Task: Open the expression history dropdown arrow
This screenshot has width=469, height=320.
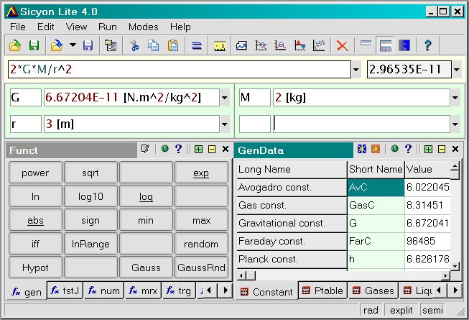Action: [x=356, y=70]
